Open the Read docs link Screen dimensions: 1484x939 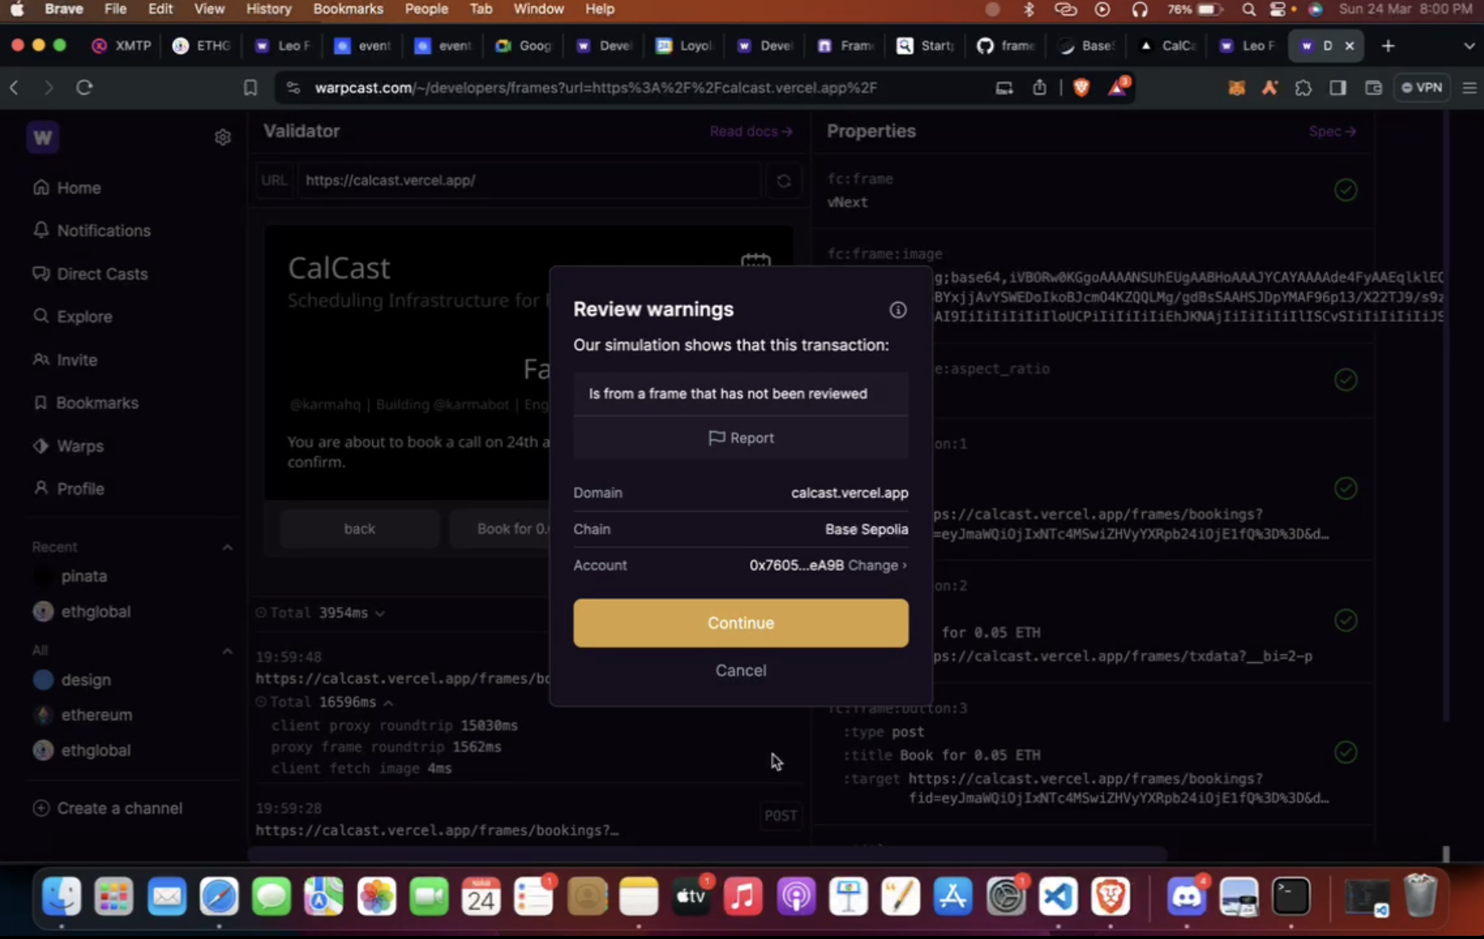751,132
